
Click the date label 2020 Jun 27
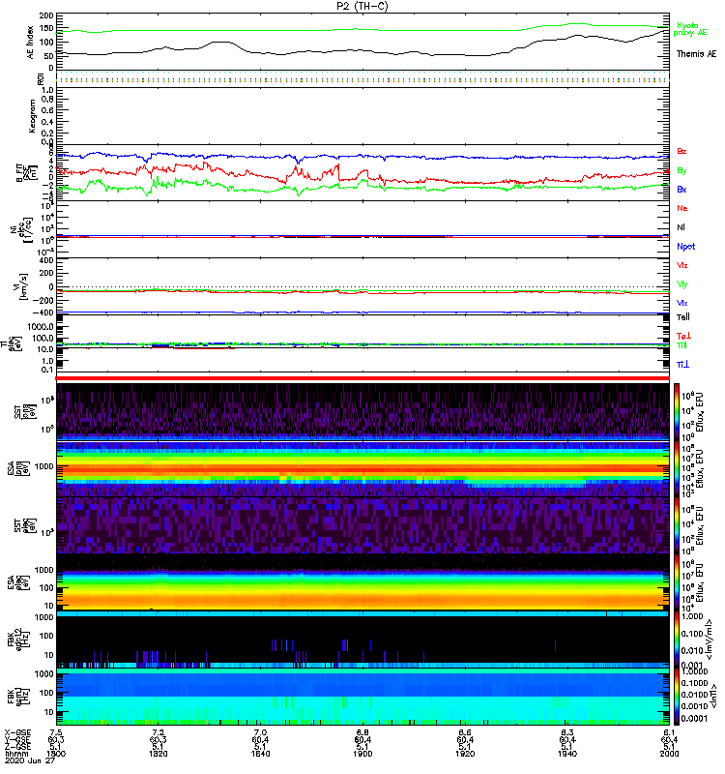pyautogui.click(x=30, y=760)
